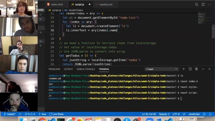Click the 'let li = document.createElement' line
This screenshot has height=121, width=215.
97,26
